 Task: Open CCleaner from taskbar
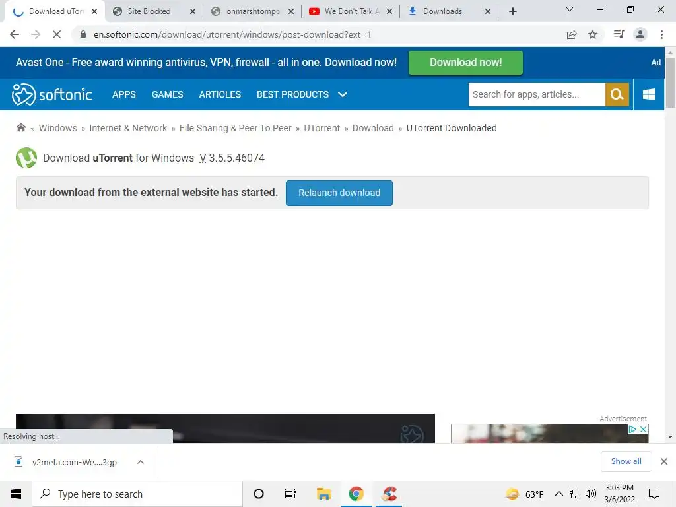[389, 494]
